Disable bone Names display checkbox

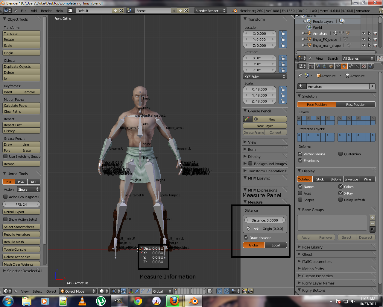pyautogui.click(x=300, y=186)
